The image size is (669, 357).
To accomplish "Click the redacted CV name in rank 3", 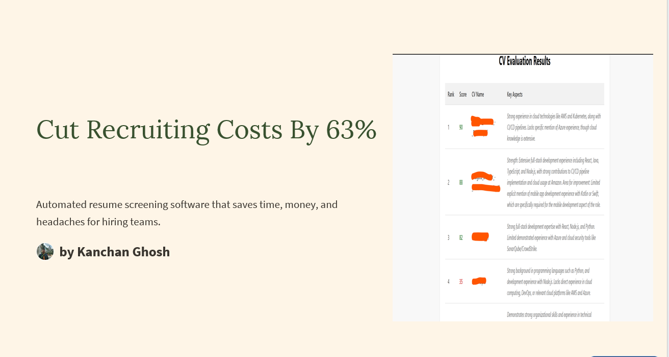I will [x=480, y=236].
